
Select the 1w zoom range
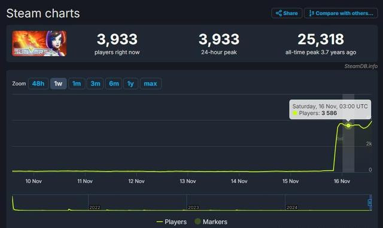pyautogui.click(x=58, y=84)
